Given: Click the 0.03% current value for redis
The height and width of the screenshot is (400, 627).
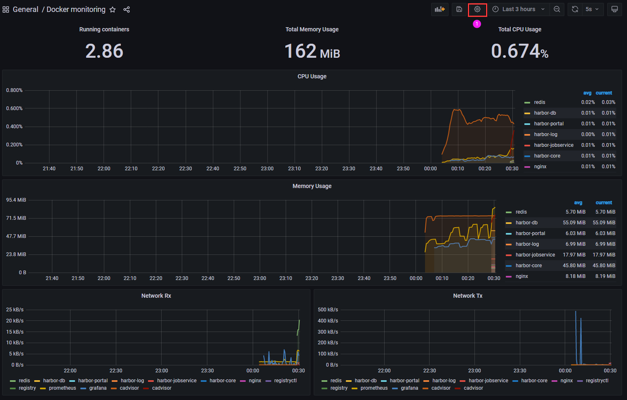Looking at the screenshot, I should 608,102.
